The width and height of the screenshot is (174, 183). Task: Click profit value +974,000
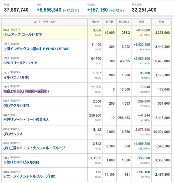point(143,30)
